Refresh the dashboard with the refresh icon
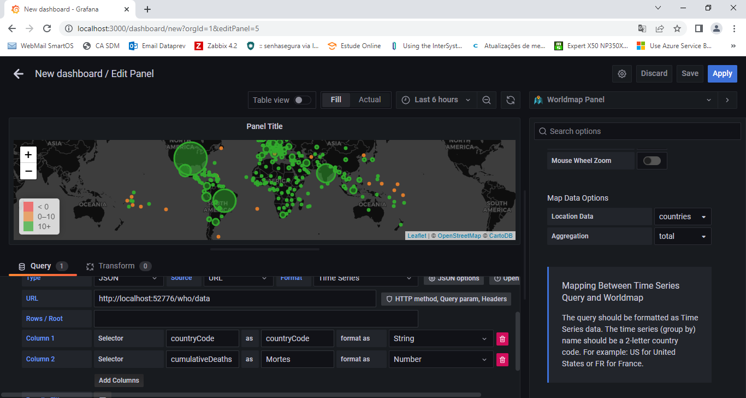Screen dimensions: 746x398 [511, 100]
